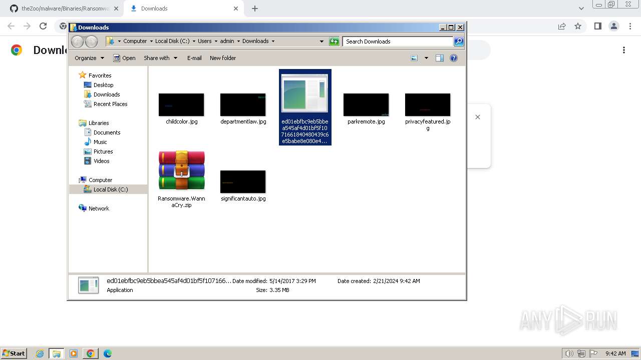The image size is (641, 360).
Task: Toggle the preview pane icon
Action: coord(440,58)
